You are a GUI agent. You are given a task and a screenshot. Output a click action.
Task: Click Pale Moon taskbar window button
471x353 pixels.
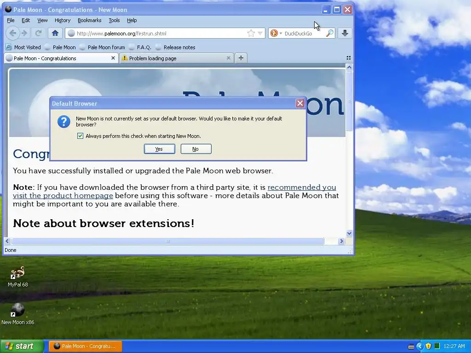(x=85, y=346)
